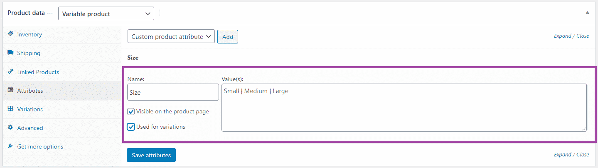This screenshot has width=598, height=168.
Task: Collapse the Product data panel arrow
Action: [x=587, y=13]
